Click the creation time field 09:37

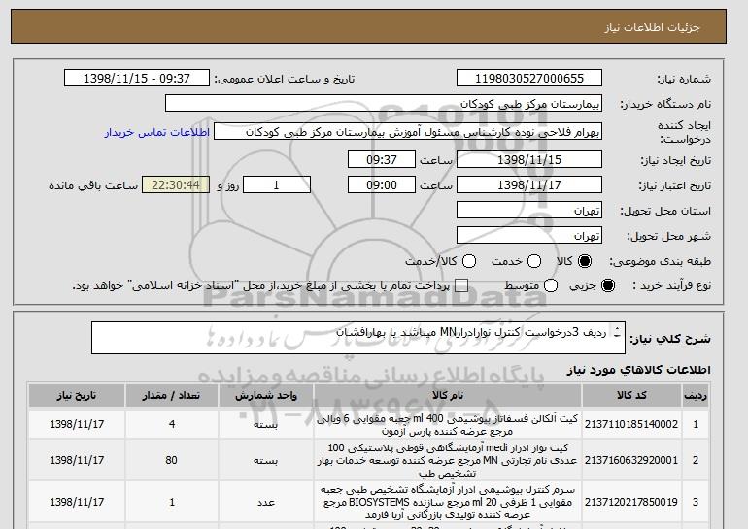click(x=382, y=159)
